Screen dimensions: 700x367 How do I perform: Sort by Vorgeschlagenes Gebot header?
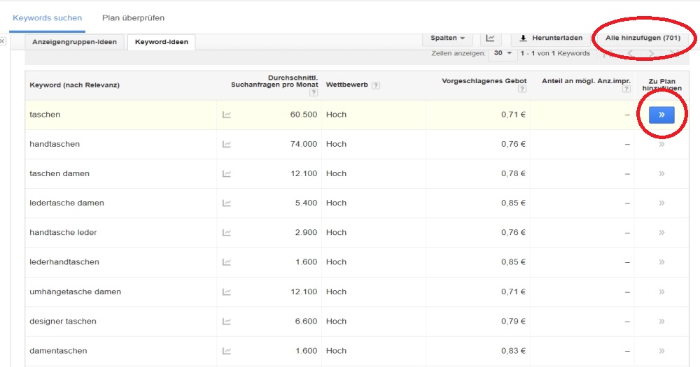(484, 81)
